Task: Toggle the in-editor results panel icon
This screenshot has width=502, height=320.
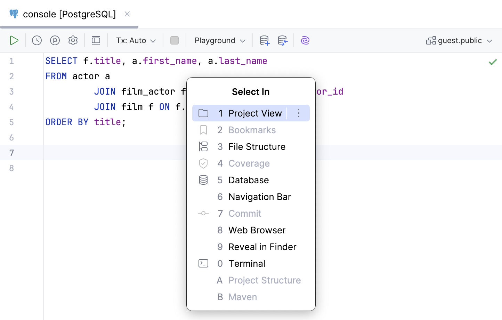Action: click(96, 40)
